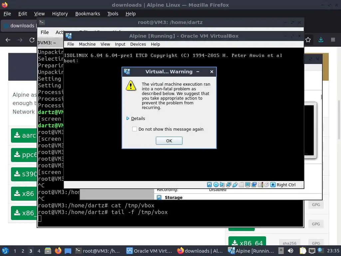Click the shared folders indicator icon

point(241,185)
